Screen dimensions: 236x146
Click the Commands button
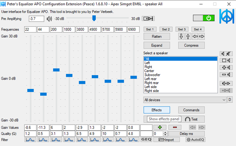(x=191, y=110)
